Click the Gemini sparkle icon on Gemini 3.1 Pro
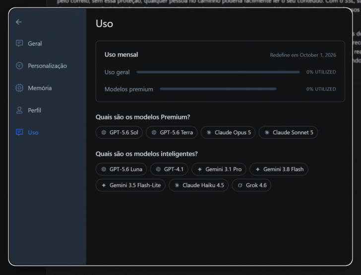This screenshot has height=275, width=361. (200, 169)
